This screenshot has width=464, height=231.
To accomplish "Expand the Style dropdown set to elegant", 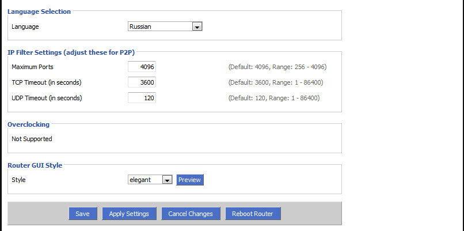I will [150, 180].
